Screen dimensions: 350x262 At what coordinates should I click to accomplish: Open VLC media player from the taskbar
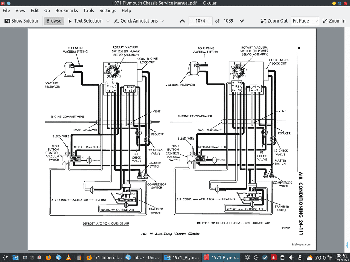pos(68,257)
